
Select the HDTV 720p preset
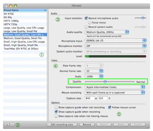tap(25, 24)
